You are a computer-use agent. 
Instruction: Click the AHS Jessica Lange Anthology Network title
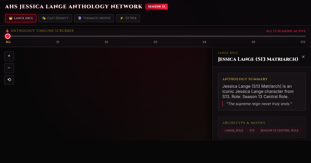[74, 7]
